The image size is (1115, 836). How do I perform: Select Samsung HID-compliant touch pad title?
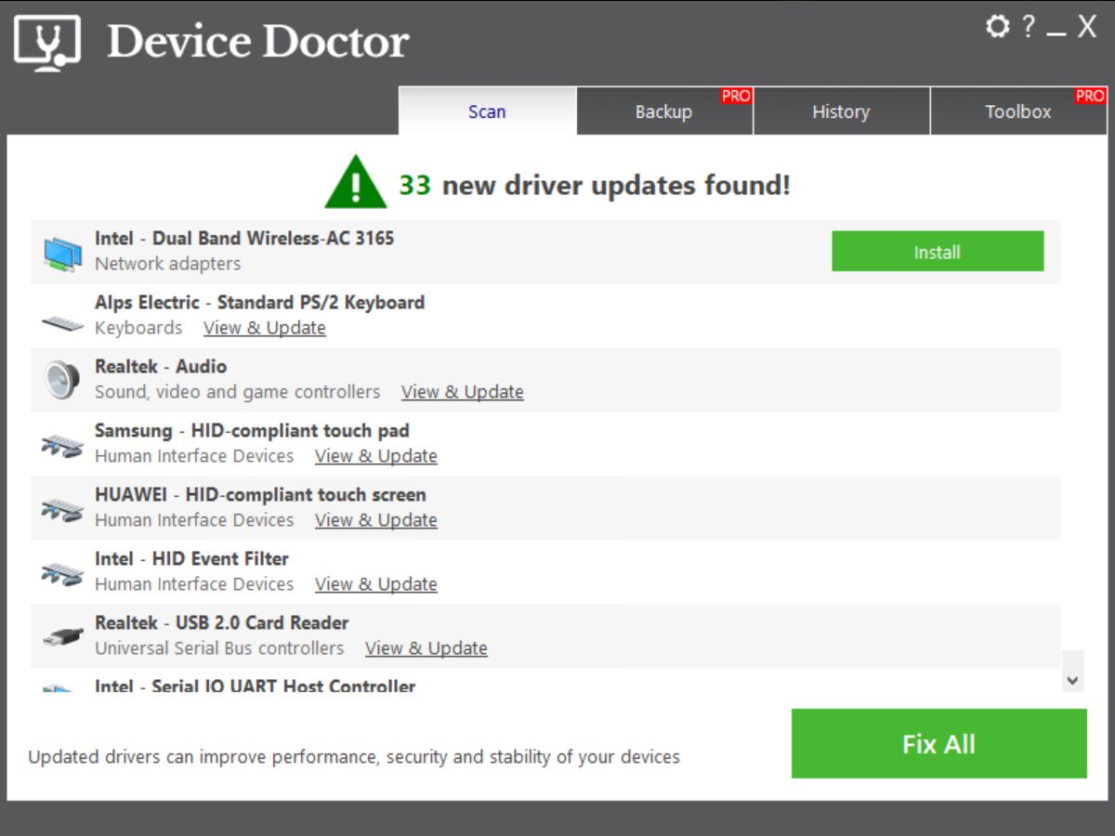[x=252, y=431]
